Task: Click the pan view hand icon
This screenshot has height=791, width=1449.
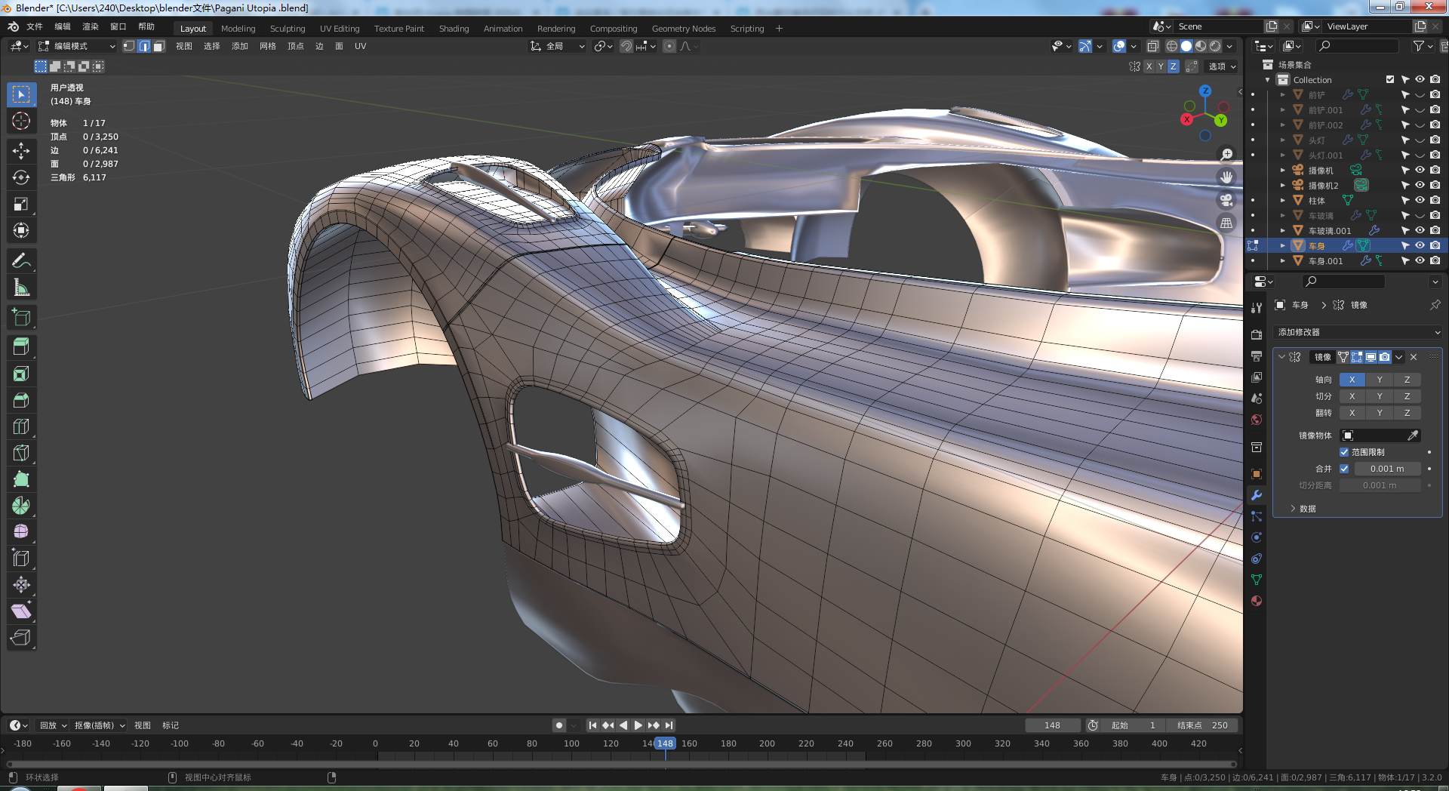Action: point(1226,177)
